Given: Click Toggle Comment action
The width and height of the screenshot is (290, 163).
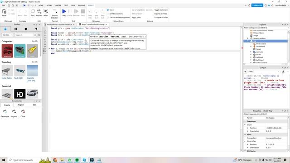Looking at the screenshot, I should pyautogui.click(x=161, y=10).
